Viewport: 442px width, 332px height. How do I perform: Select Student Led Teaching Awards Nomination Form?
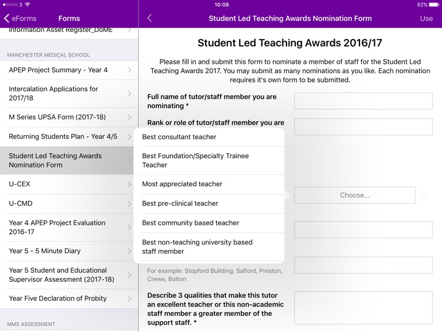pos(67,160)
